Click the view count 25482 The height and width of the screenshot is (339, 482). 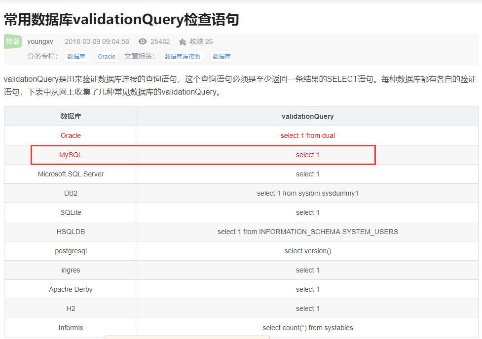160,41
